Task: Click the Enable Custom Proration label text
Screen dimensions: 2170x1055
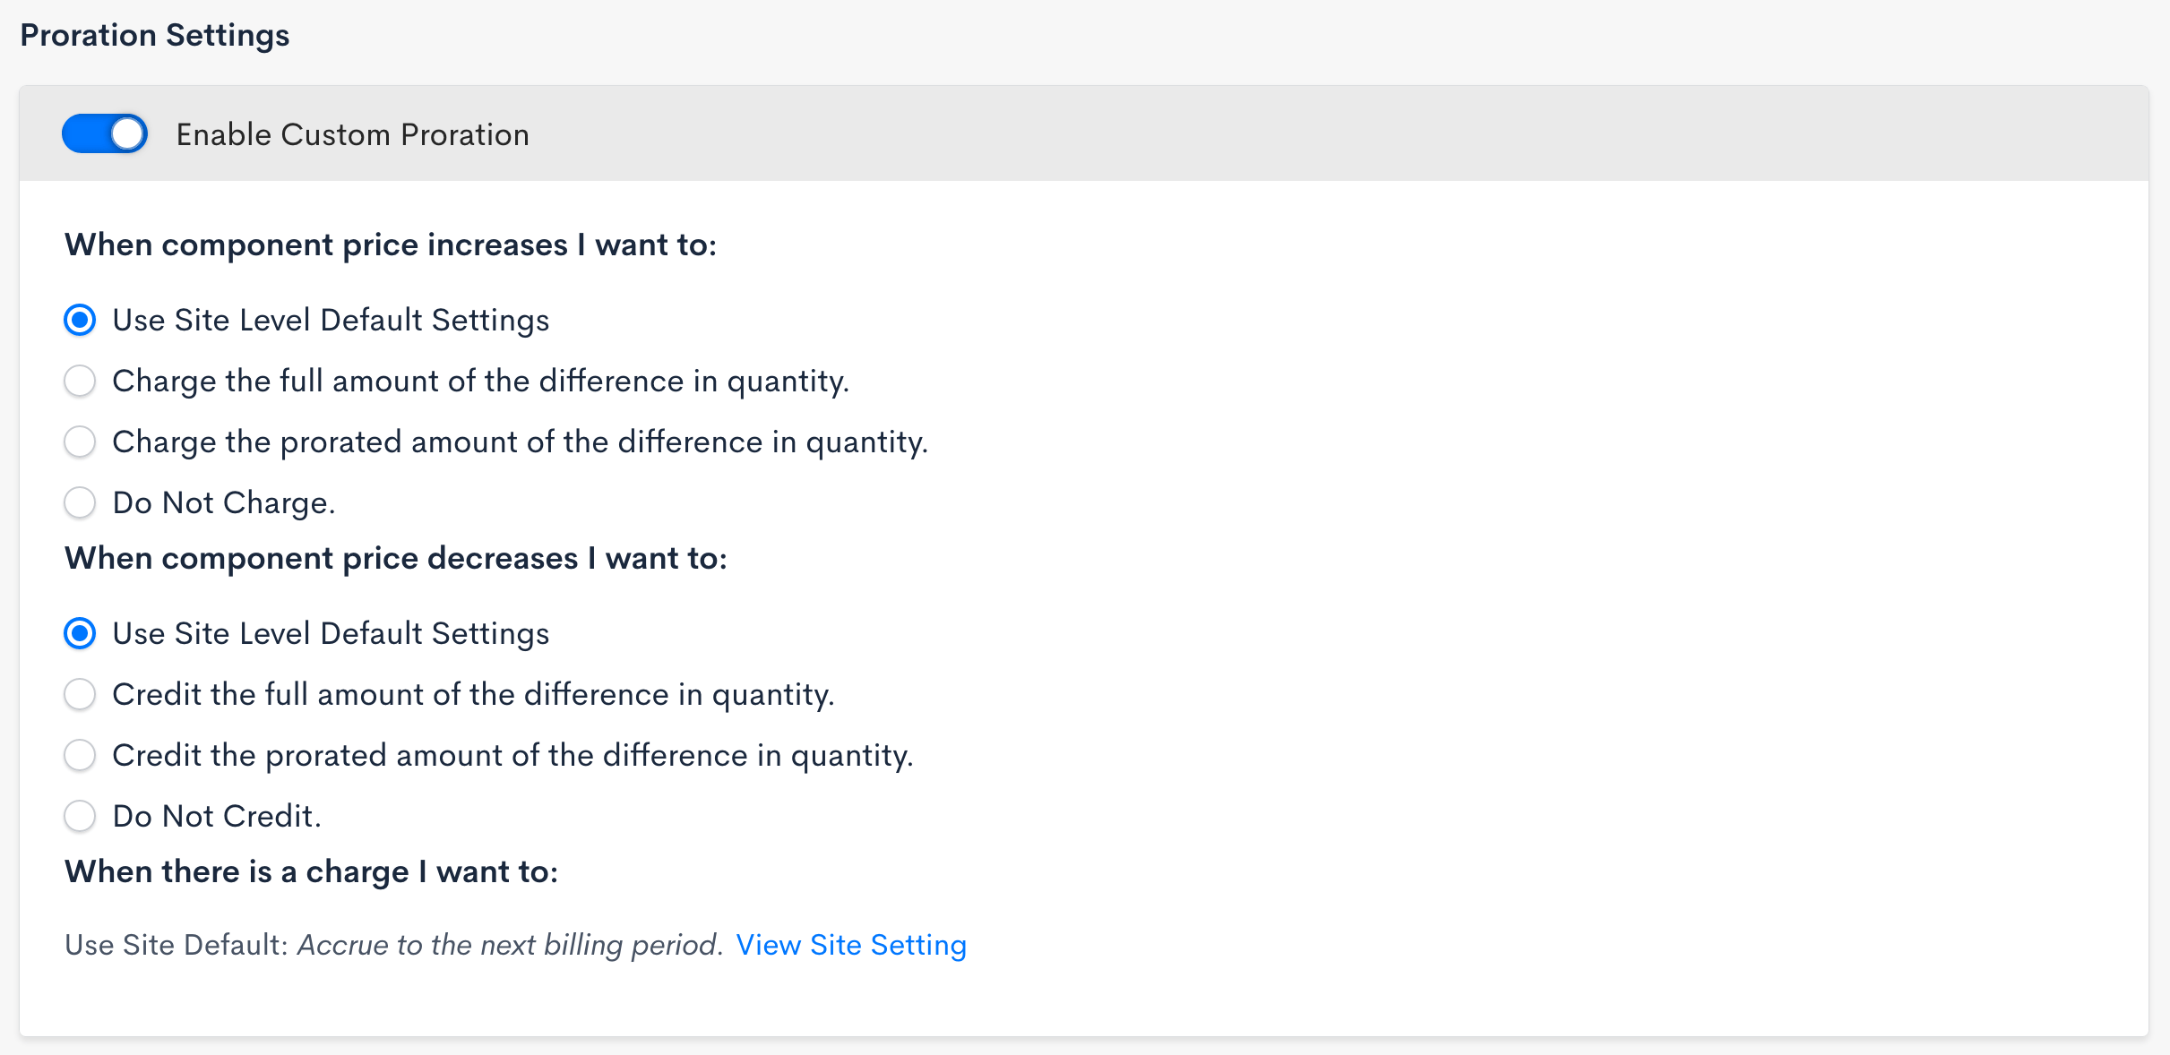Action: [352, 134]
